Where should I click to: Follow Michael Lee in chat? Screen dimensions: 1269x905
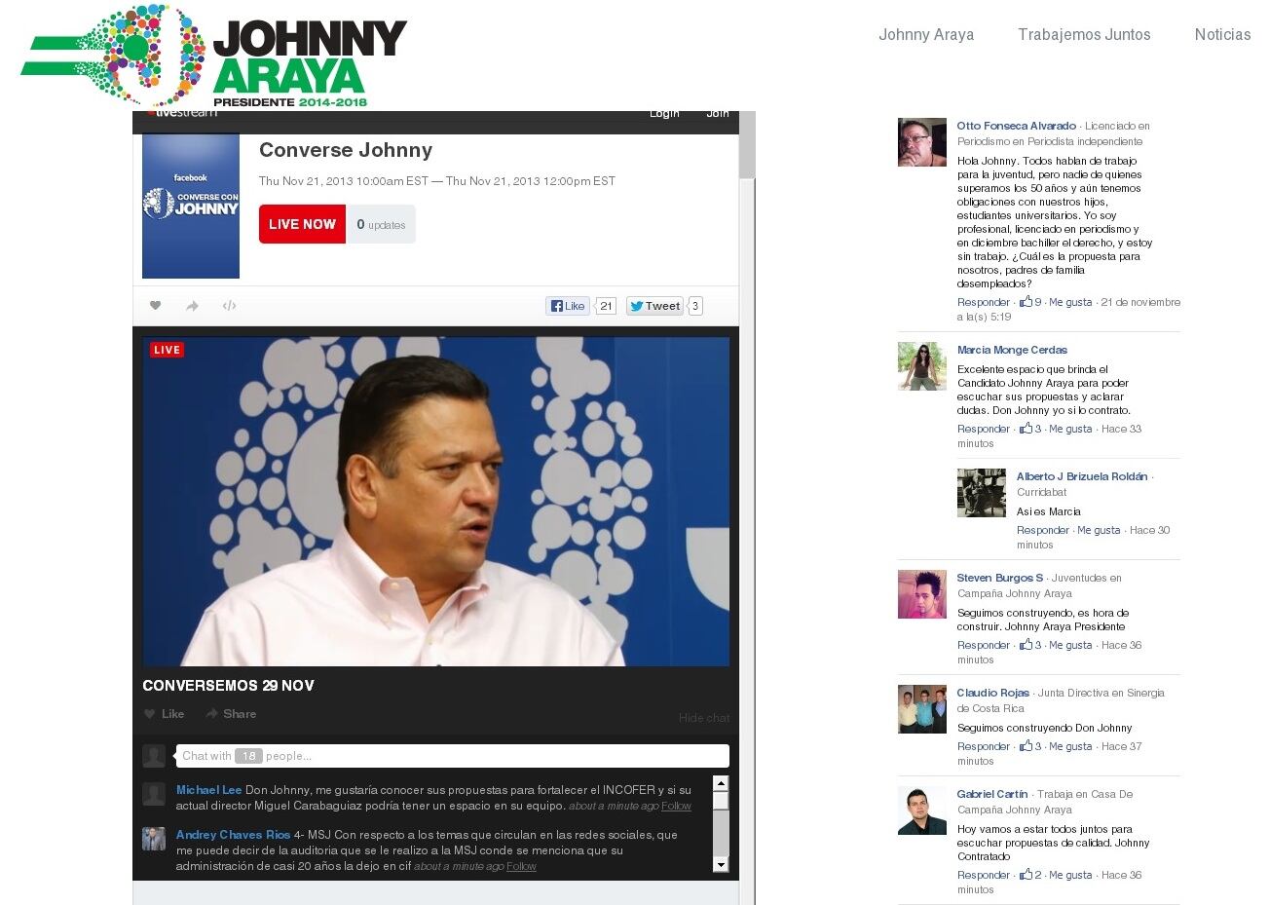(676, 807)
